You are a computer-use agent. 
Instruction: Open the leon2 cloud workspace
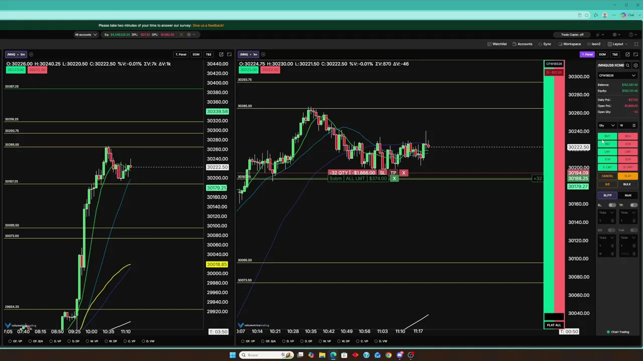coord(594,44)
